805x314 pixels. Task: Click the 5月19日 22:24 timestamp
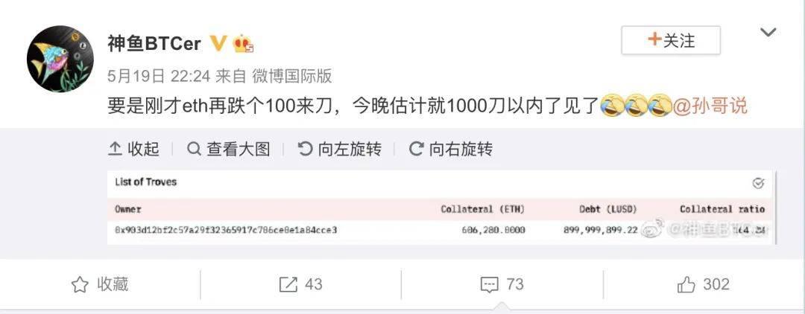tap(160, 77)
